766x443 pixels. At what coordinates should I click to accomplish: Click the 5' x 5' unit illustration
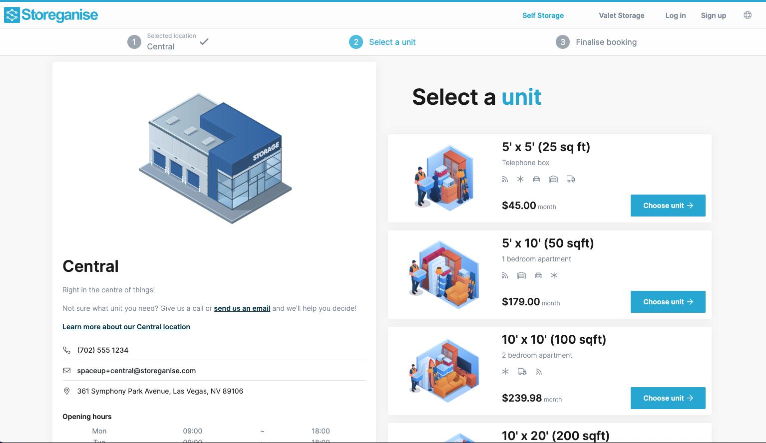tap(443, 178)
